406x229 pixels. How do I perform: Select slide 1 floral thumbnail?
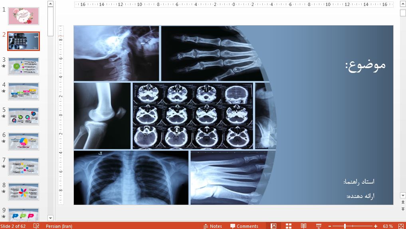(24, 16)
